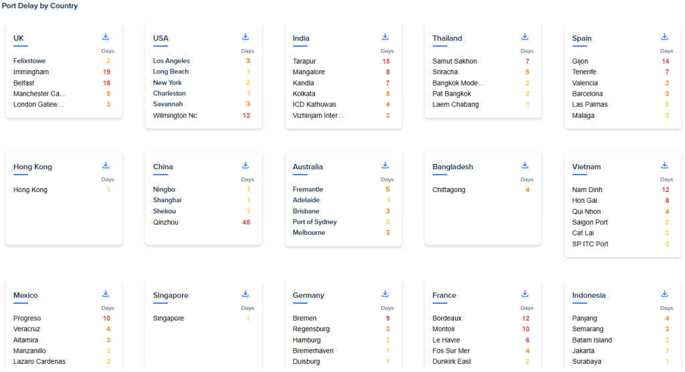Download India port delay report

(385, 37)
